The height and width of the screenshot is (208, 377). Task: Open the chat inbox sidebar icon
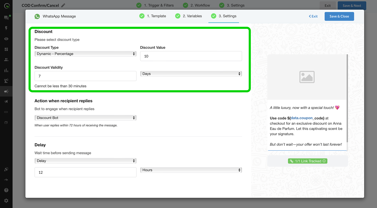tap(6, 18)
